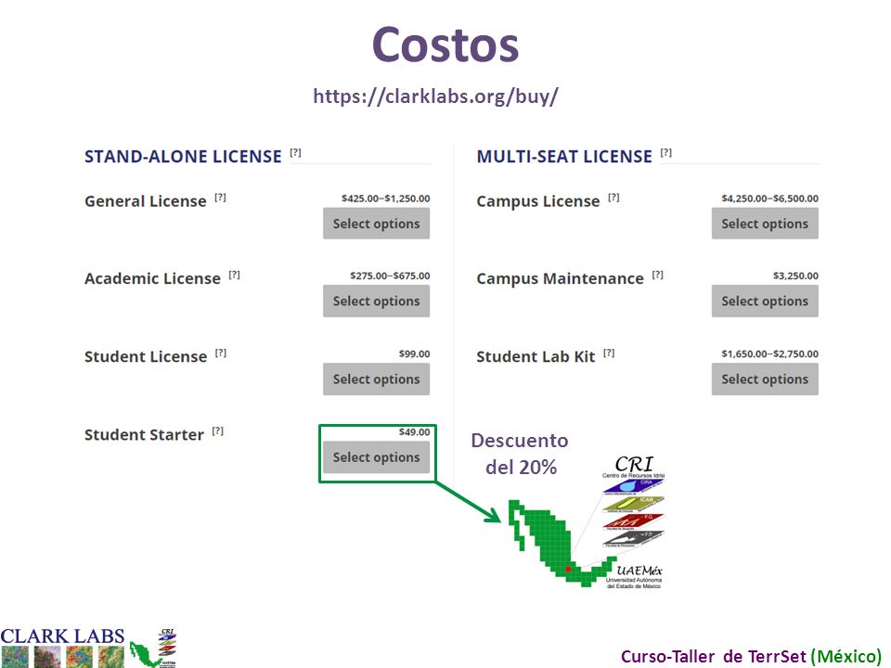Click the blue CIRA layer in CRI logo
Viewport: 891px width, 668px height.
point(633,486)
